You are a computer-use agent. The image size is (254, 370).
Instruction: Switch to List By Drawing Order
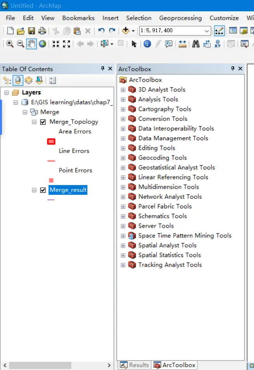click(7, 81)
